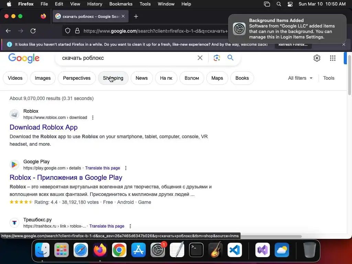Open the View menu
The width and height of the screenshot is (352, 264).
pyautogui.click(x=75, y=4)
